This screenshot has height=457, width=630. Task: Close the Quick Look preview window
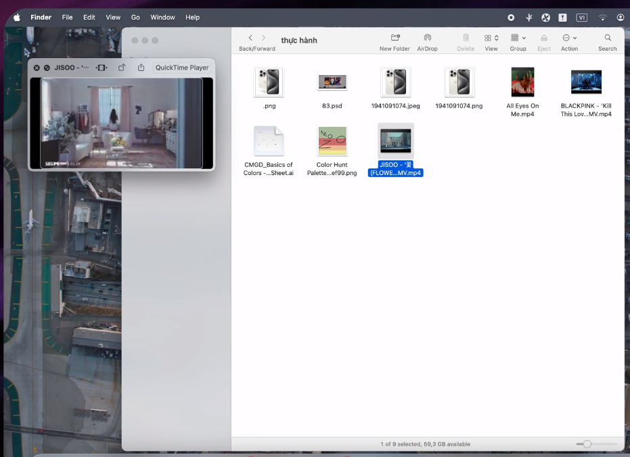(x=37, y=68)
